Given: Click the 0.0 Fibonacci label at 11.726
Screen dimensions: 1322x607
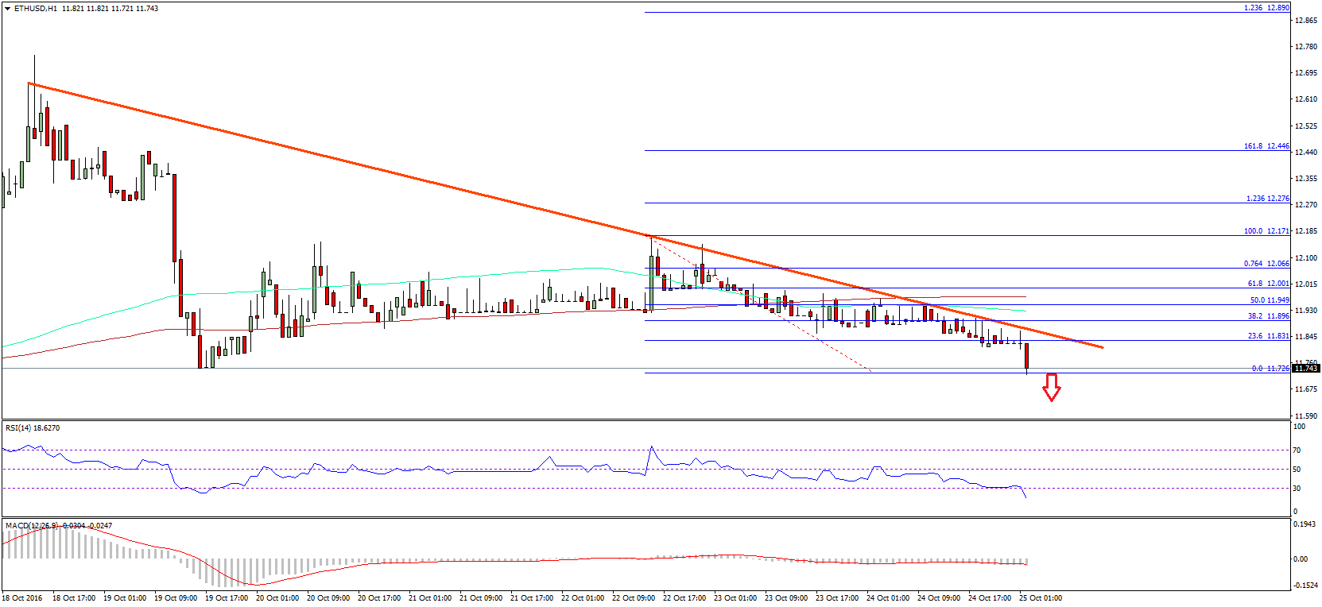Looking at the screenshot, I should (x=1270, y=369).
